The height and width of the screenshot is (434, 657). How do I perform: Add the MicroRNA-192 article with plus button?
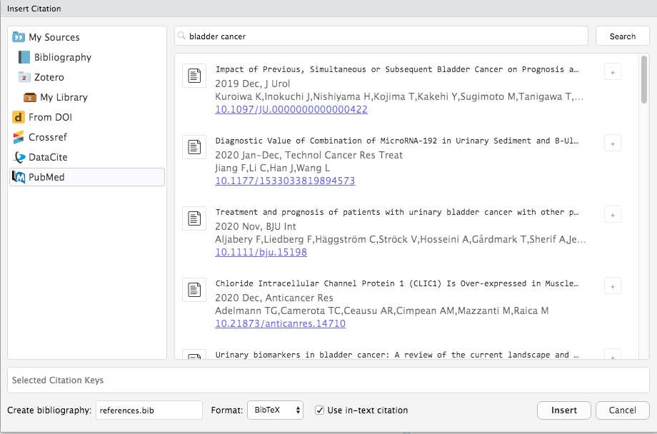[612, 143]
